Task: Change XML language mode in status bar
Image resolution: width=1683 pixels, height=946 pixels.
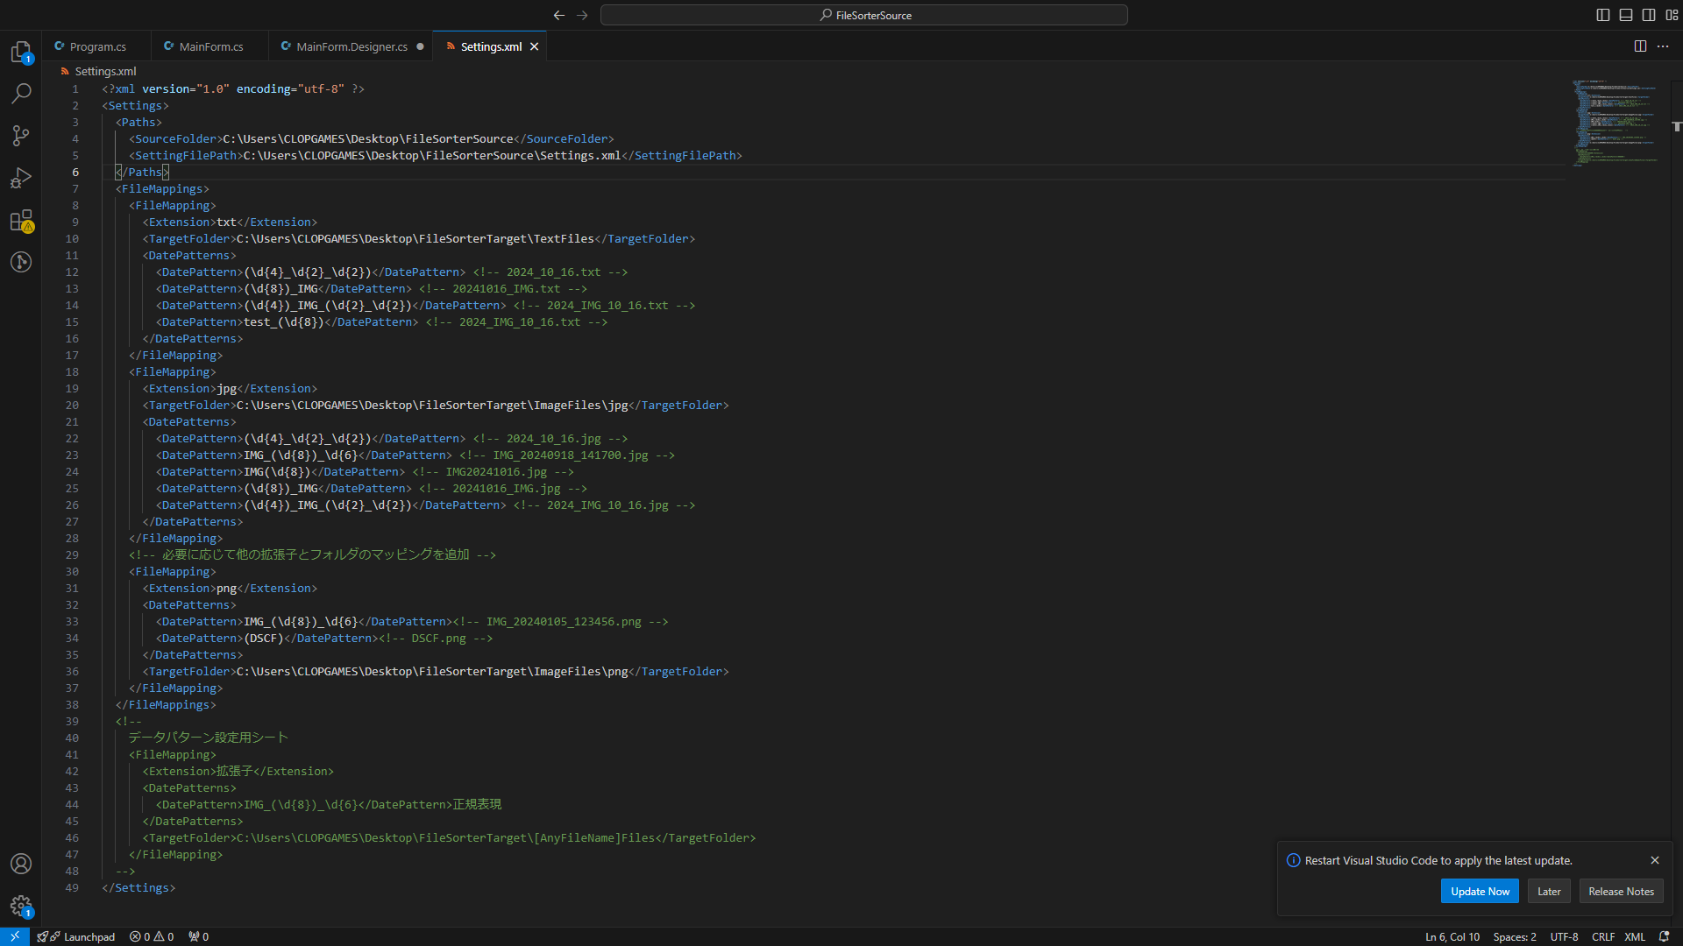Action: click(1635, 936)
